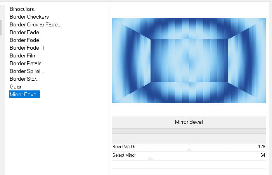272x175 pixels.
Task: Select the Border Film filter
Action: (23, 55)
